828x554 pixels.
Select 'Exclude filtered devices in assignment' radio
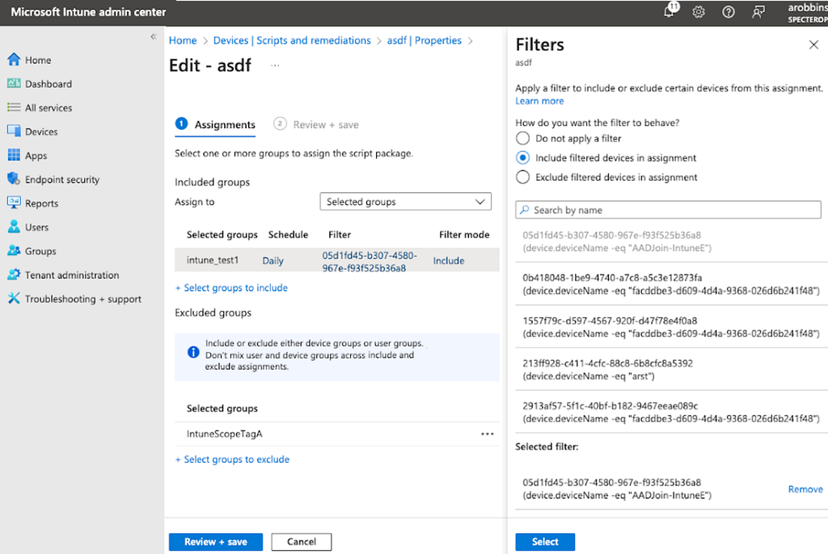pyautogui.click(x=523, y=177)
